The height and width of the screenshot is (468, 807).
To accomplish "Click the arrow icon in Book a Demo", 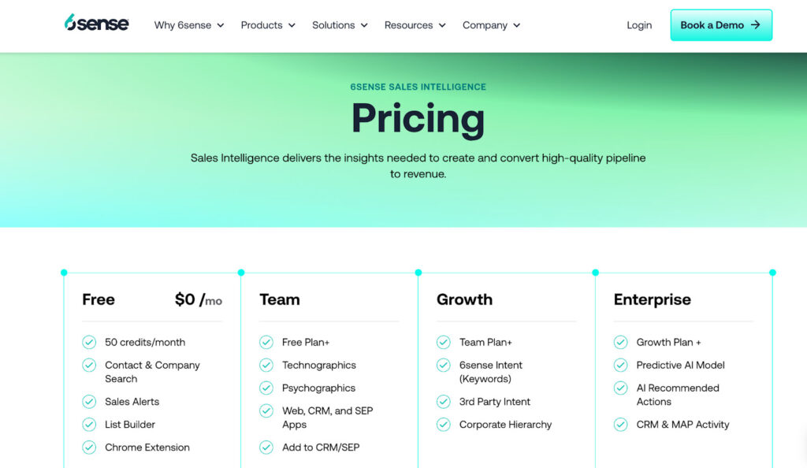I will coord(756,25).
